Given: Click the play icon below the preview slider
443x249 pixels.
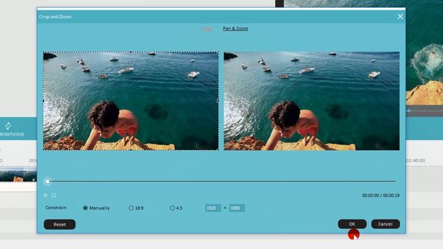Looking at the screenshot, I should [x=46, y=195].
